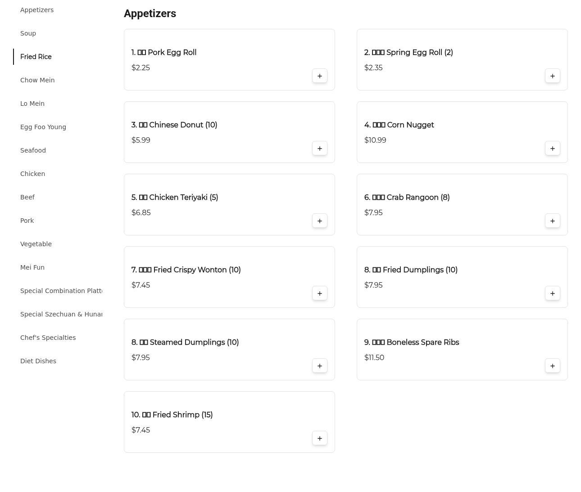Image resolution: width=581 pixels, height=492 pixels.
Task: Add Chicken Teriyaki (5) to cart
Action: point(320,221)
